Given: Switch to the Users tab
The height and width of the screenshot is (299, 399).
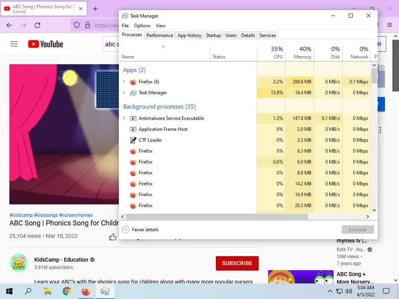Looking at the screenshot, I should coord(231,35).
